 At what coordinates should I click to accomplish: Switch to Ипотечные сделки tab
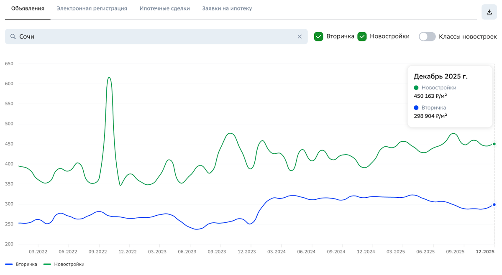(165, 8)
